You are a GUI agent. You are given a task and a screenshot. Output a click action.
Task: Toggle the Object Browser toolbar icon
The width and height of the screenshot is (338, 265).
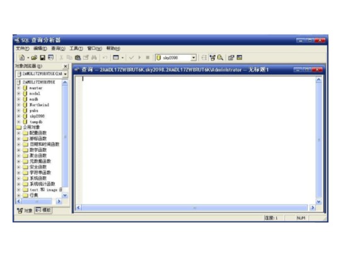[x=213, y=57]
